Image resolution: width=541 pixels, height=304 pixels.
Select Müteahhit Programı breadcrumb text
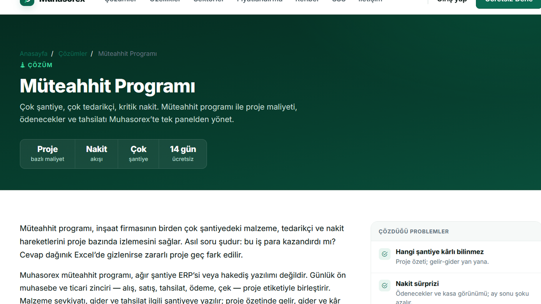(x=128, y=54)
